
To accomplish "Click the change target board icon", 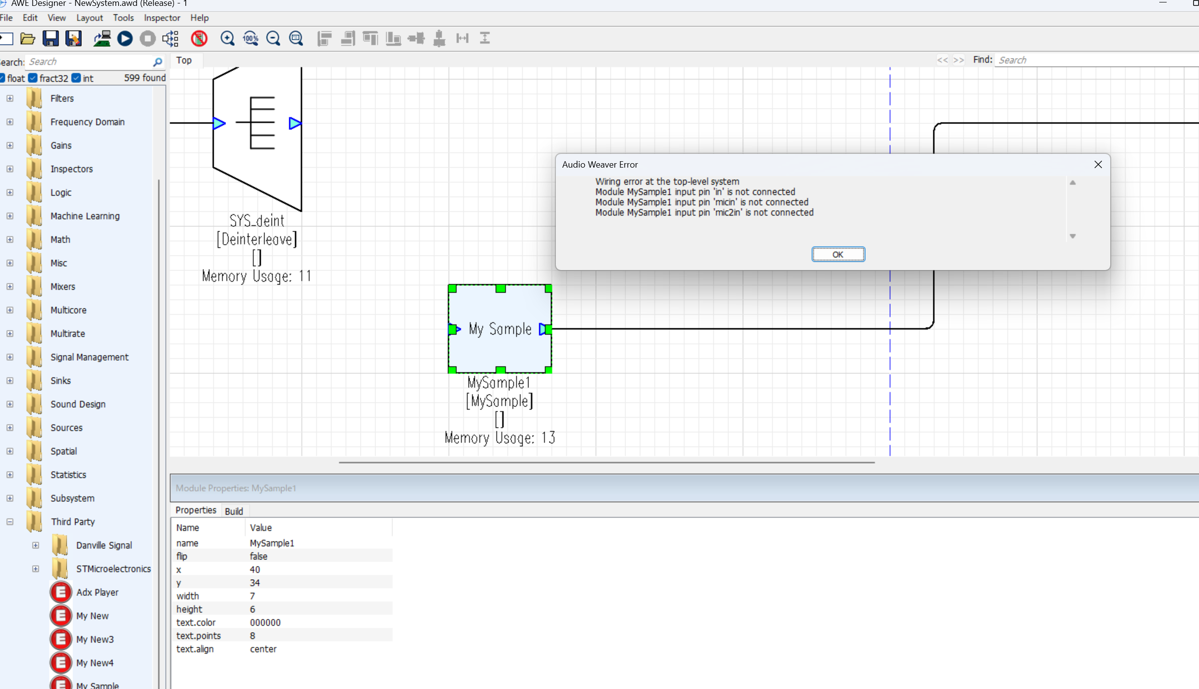I will click(x=102, y=38).
